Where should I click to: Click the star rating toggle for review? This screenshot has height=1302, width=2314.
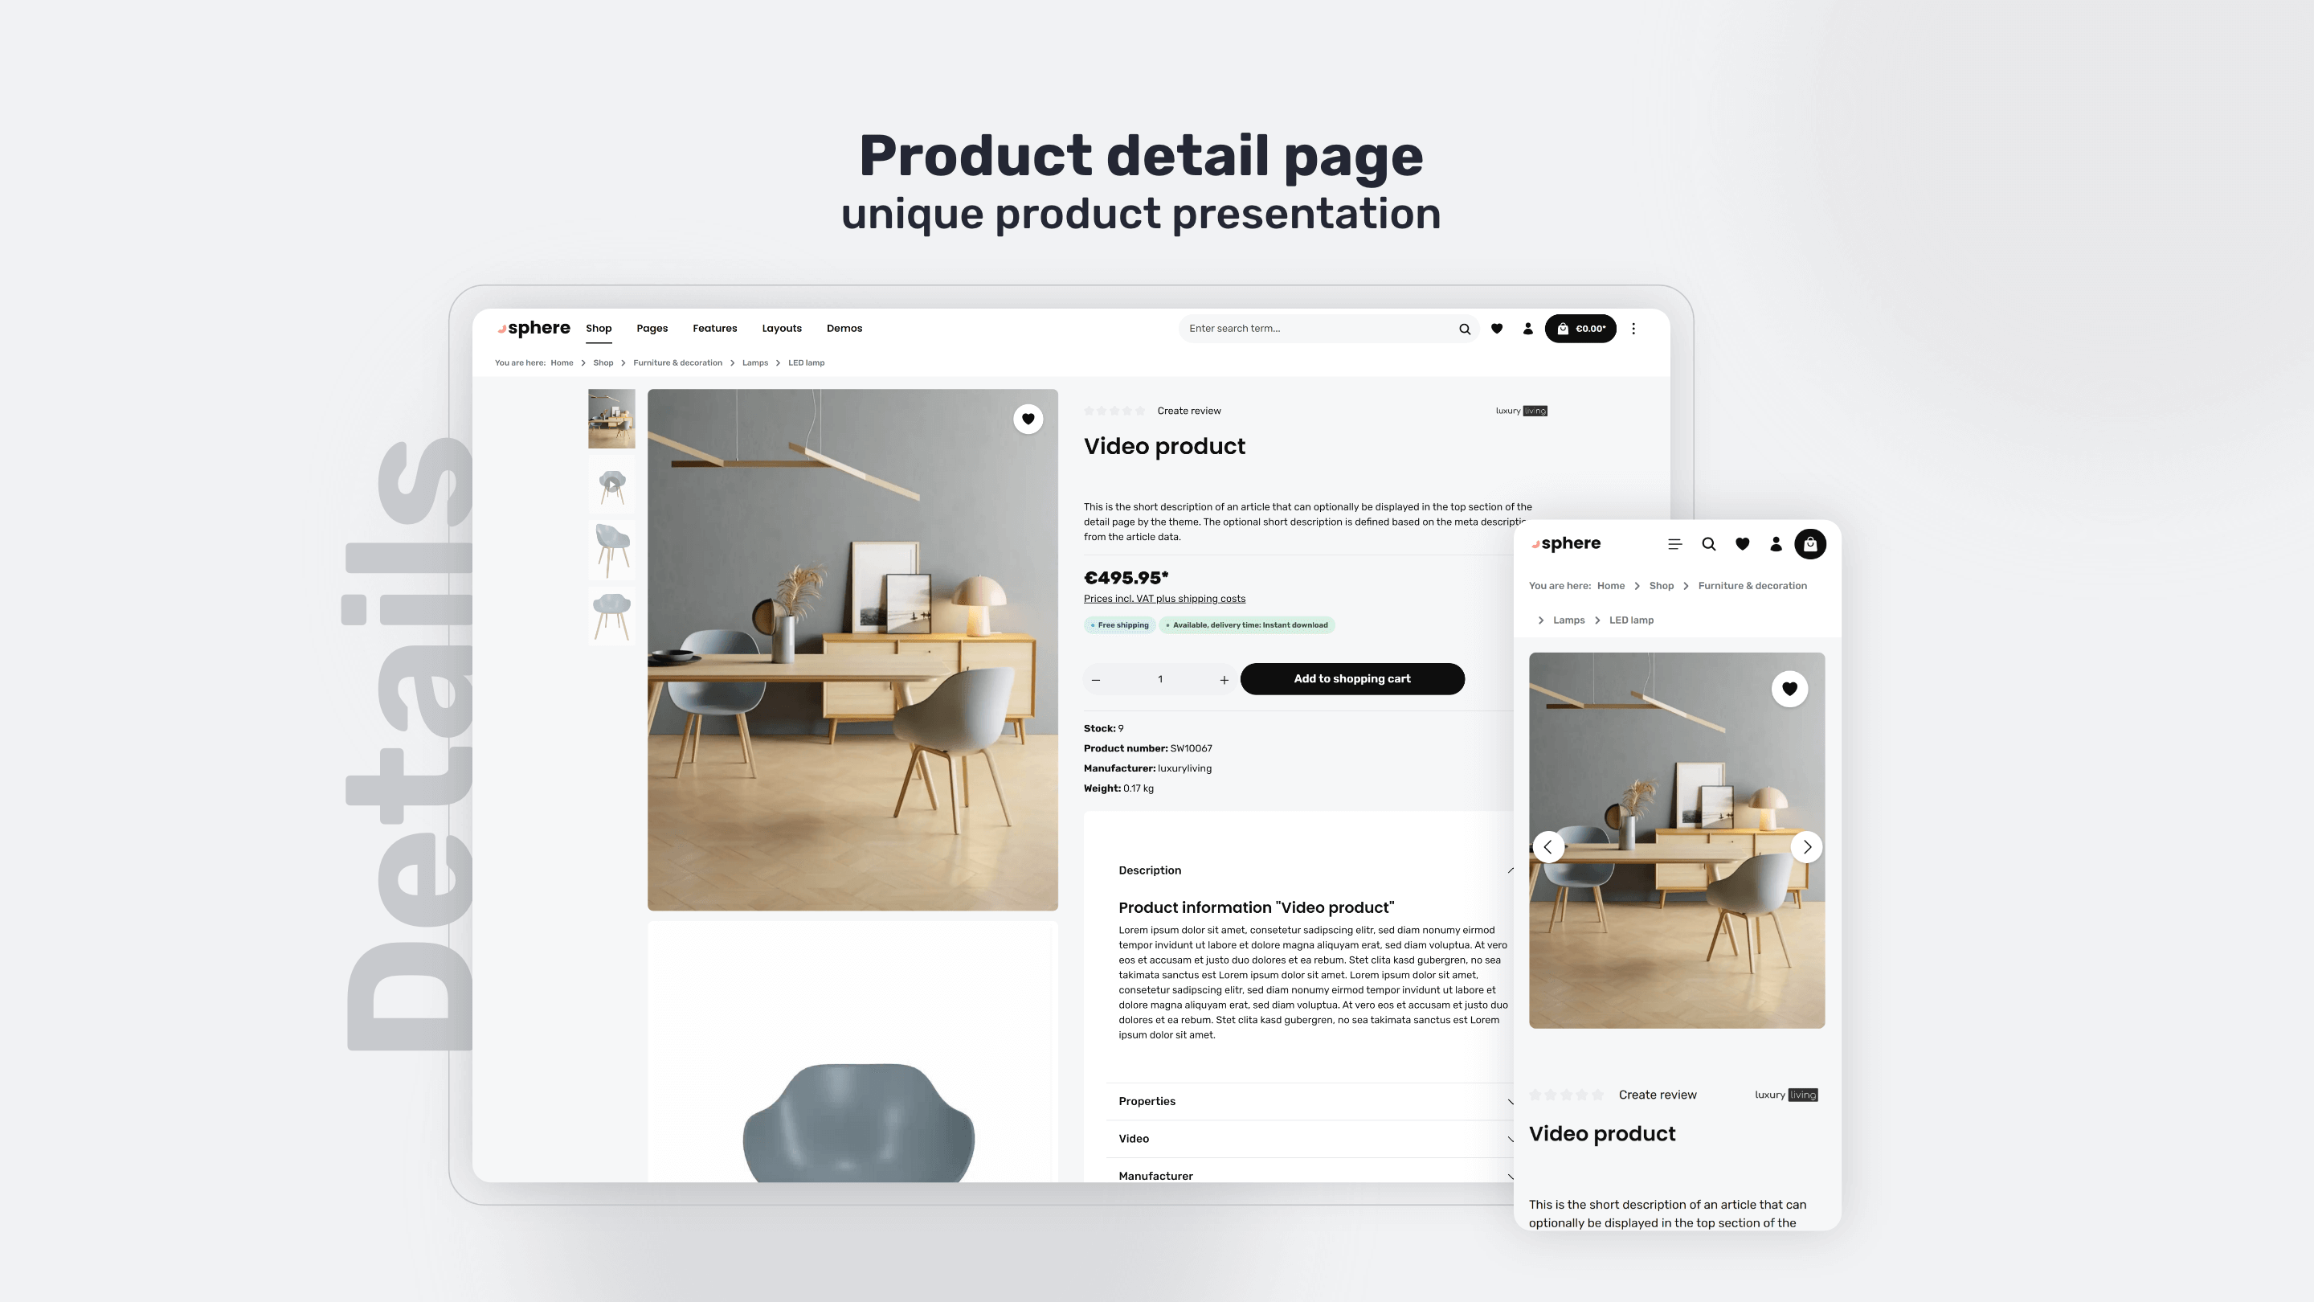coord(1114,411)
